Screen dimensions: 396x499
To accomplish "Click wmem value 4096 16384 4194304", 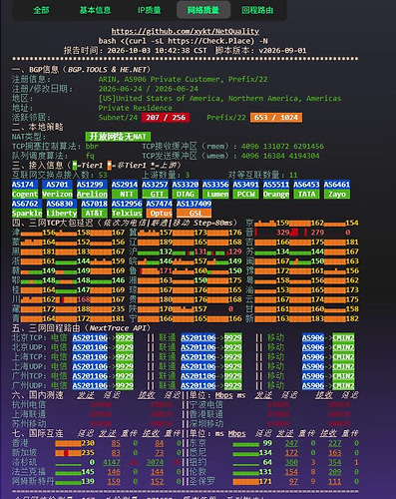I will (280, 156).
